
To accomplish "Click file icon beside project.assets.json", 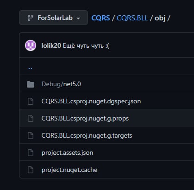I will pyautogui.click(x=31, y=153).
